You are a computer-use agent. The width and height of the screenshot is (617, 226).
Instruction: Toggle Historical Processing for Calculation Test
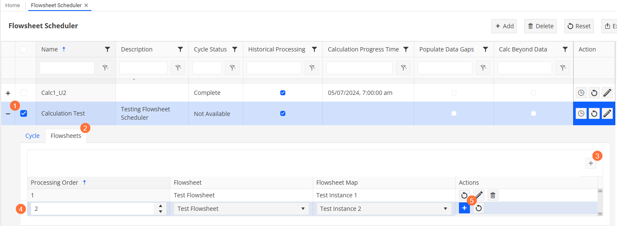point(283,113)
